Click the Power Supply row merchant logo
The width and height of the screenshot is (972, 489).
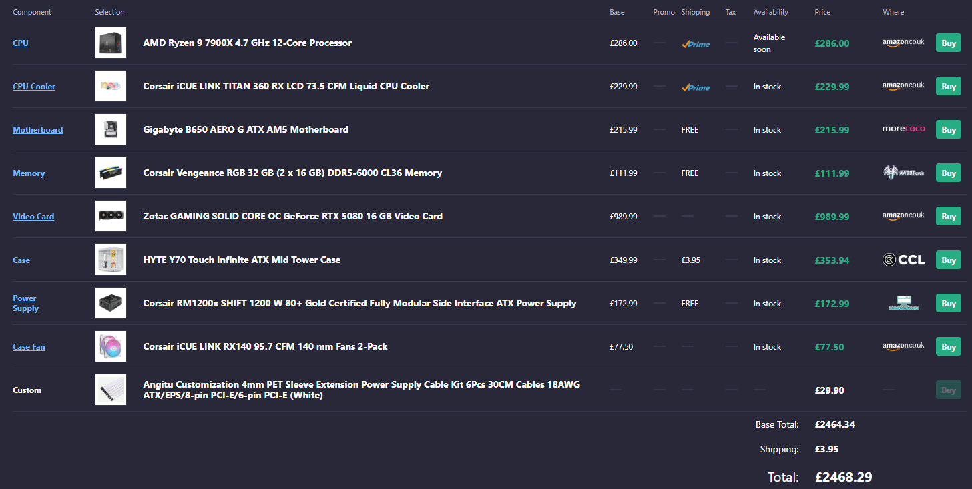coord(903,303)
